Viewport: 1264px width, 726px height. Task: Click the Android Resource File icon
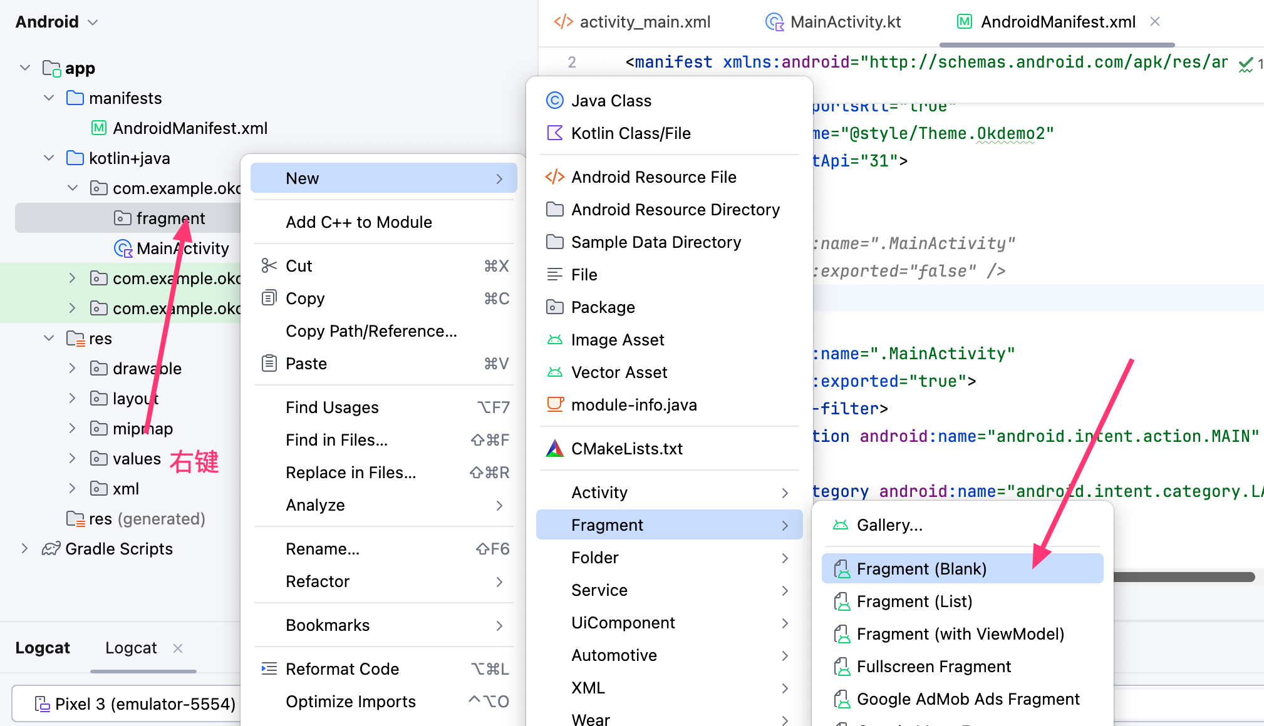pyautogui.click(x=554, y=177)
